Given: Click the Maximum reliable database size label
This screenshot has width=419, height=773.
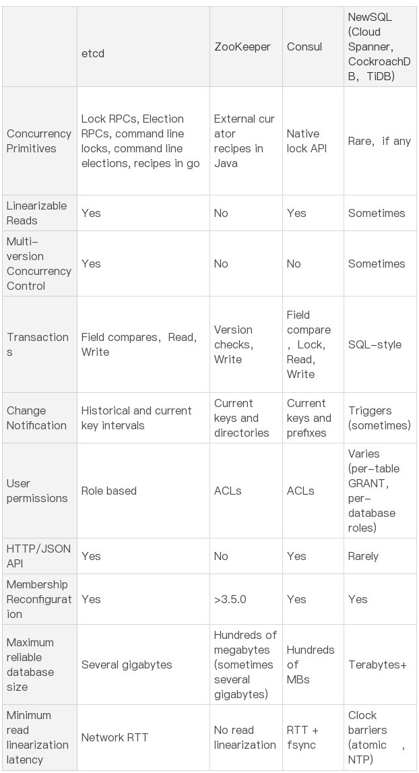Looking at the screenshot, I should 31,664.
